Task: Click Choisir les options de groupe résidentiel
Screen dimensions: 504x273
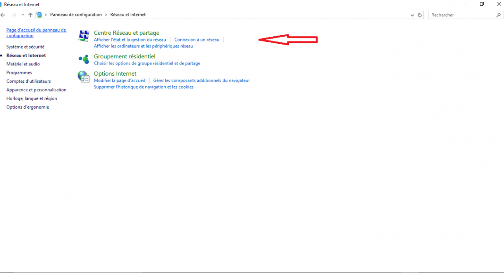Action: (147, 64)
